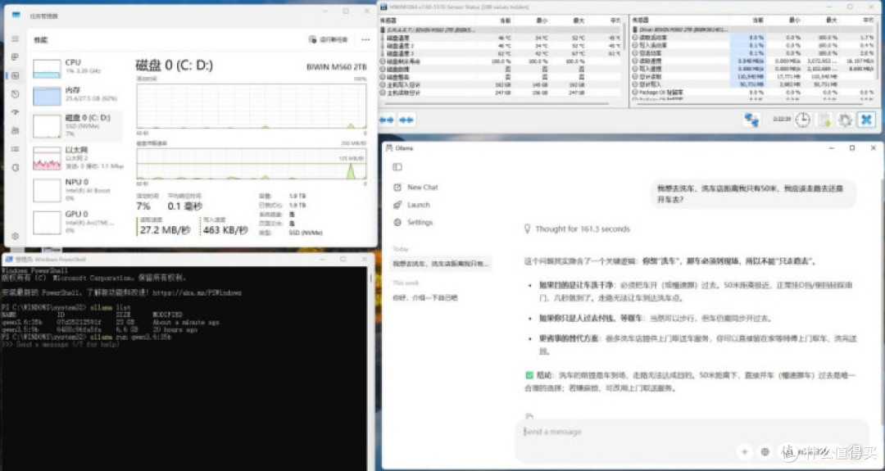Collapse Drive BIWIN sensor group in right pane
The width and height of the screenshot is (885, 471).
(754, 29)
